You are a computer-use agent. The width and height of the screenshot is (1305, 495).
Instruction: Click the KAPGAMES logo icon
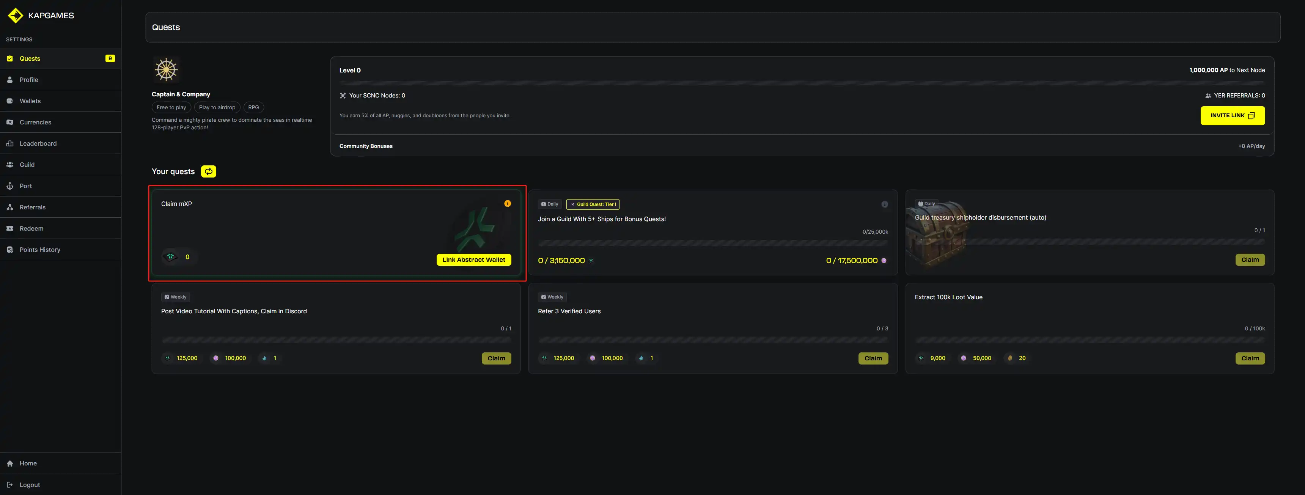16,15
